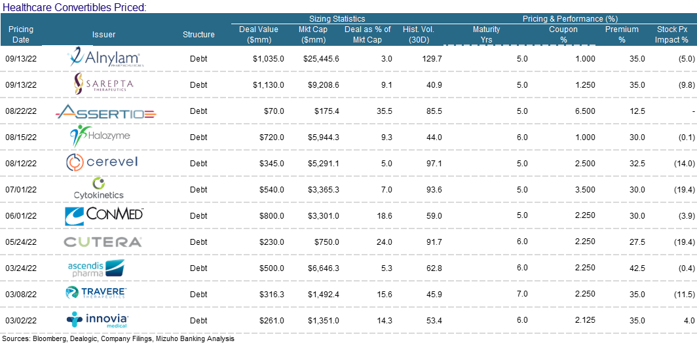This screenshot has width=697, height=345.
Task: Select the Cutera logo
Action: [x=103, y=242]
